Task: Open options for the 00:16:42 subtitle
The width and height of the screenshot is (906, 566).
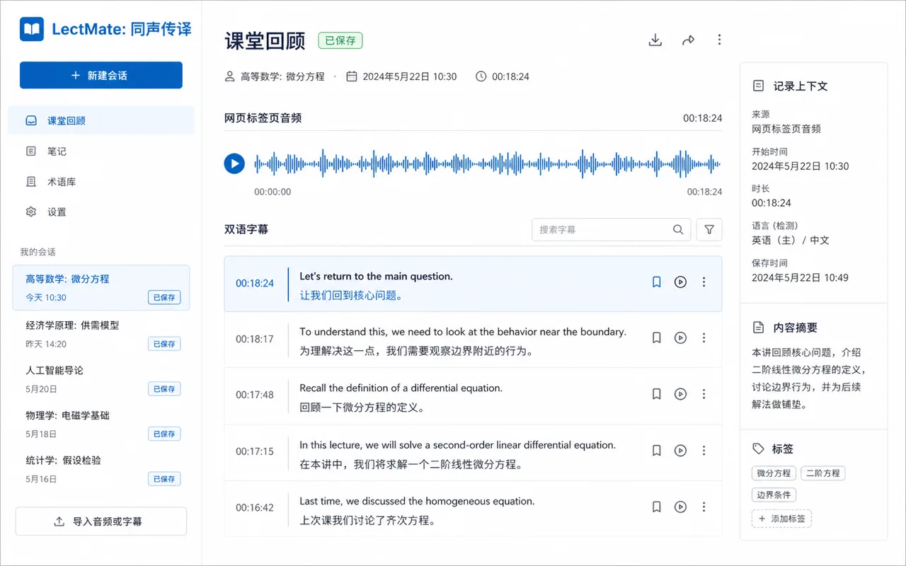Action: [704, 507]
